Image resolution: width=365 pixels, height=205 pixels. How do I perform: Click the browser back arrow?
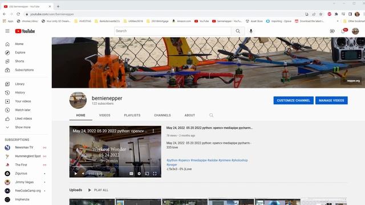[x=5, y=14]
